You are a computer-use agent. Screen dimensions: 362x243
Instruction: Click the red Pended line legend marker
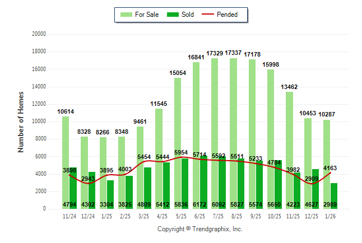point(211,15)
